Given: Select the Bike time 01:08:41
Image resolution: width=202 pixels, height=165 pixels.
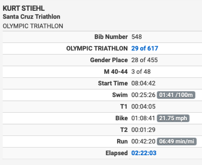Looking at the screenshot, I should (143, 118).
